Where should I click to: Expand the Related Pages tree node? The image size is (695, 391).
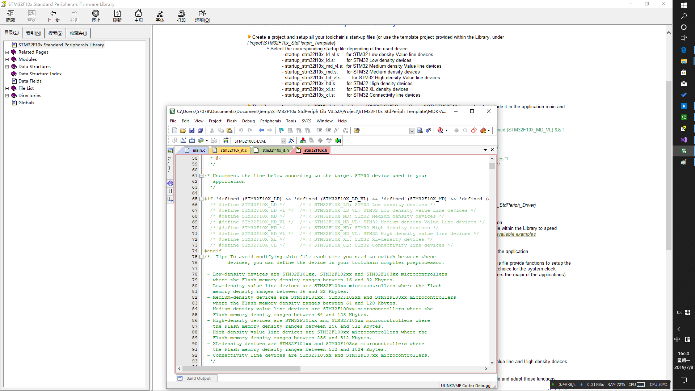tap(7, 52)
